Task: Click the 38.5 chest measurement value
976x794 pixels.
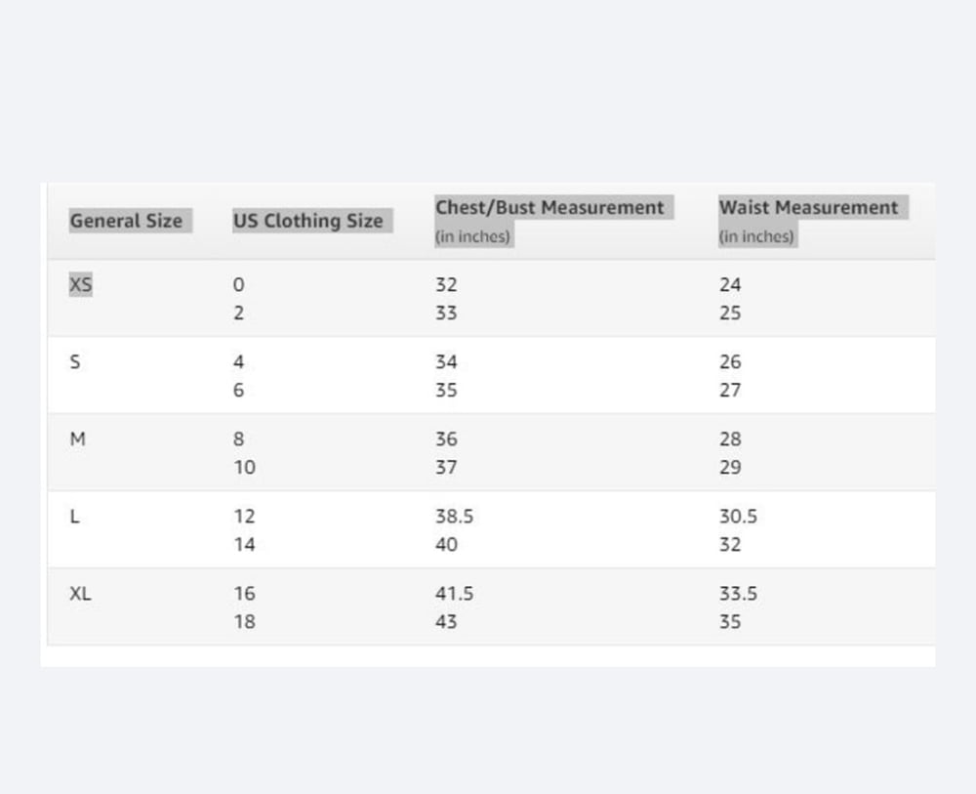Action: pyautogui.click(x=454, y=516)
